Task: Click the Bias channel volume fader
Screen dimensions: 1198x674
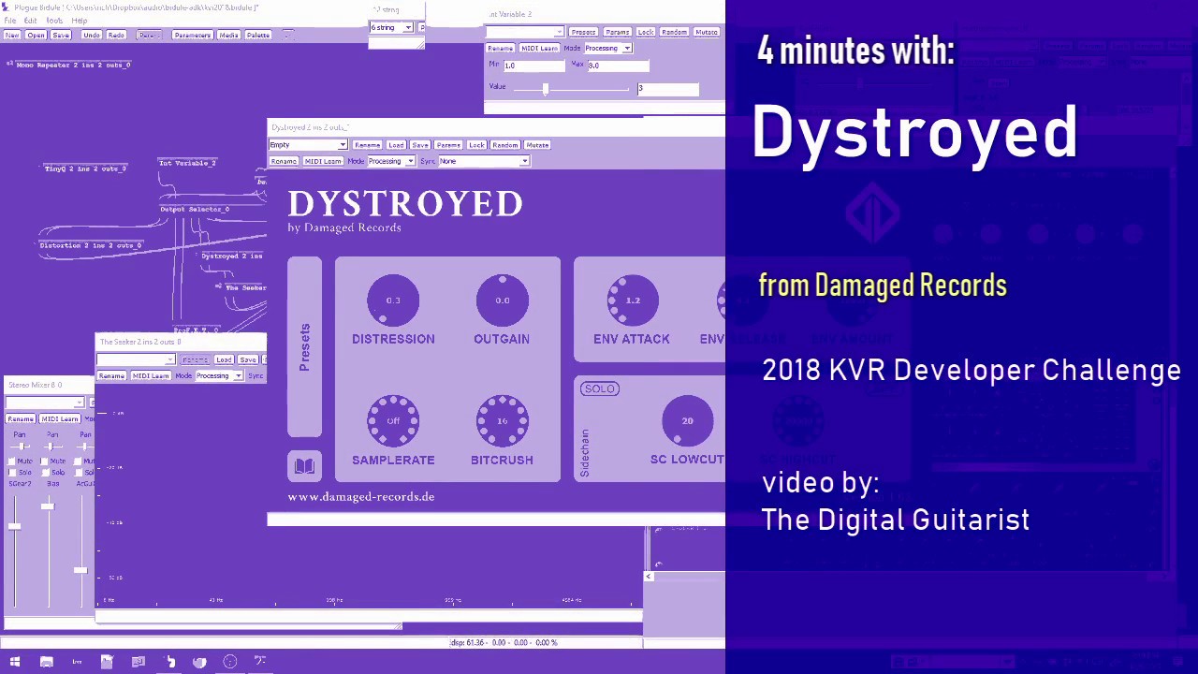Action: coord(47,506)
